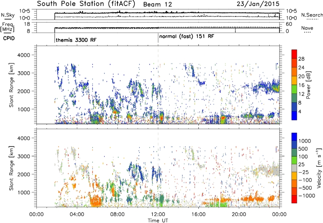Click the '28' tick on the Power colorbar
Image resolution: width=323 pixels, height=223 pixels.
[301, 59]
